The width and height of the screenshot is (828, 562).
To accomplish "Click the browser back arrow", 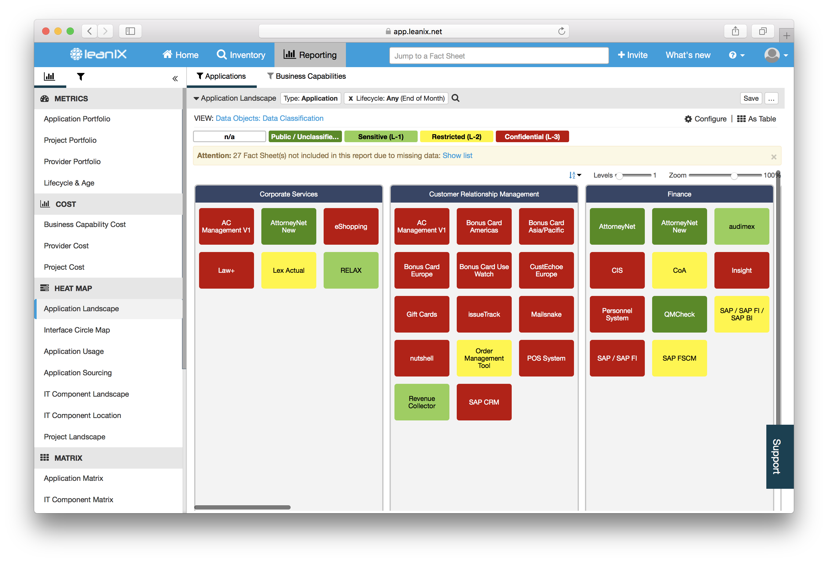I will [x=90, y=31].
